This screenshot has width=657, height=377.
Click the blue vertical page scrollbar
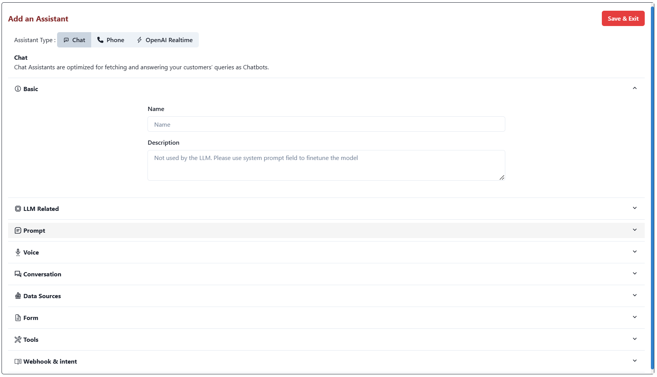(x=652, y=188)
